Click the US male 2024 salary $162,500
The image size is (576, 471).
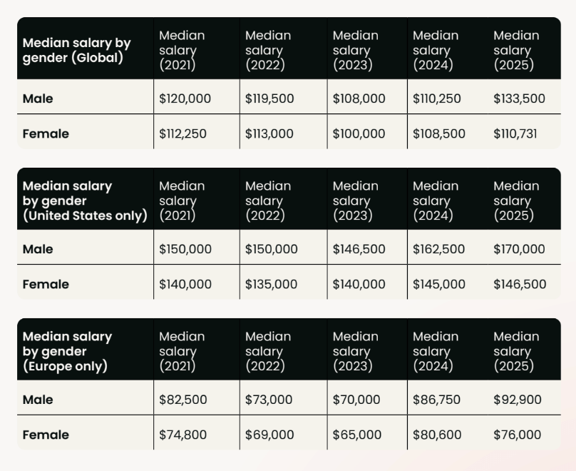click(x=439, y=249)
